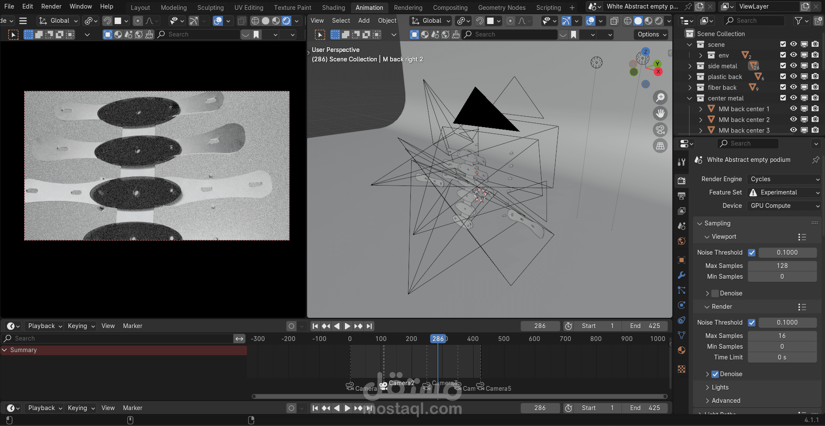Click the Object menu button in the viewport header
825x426 pixels.
coord(387,21)
